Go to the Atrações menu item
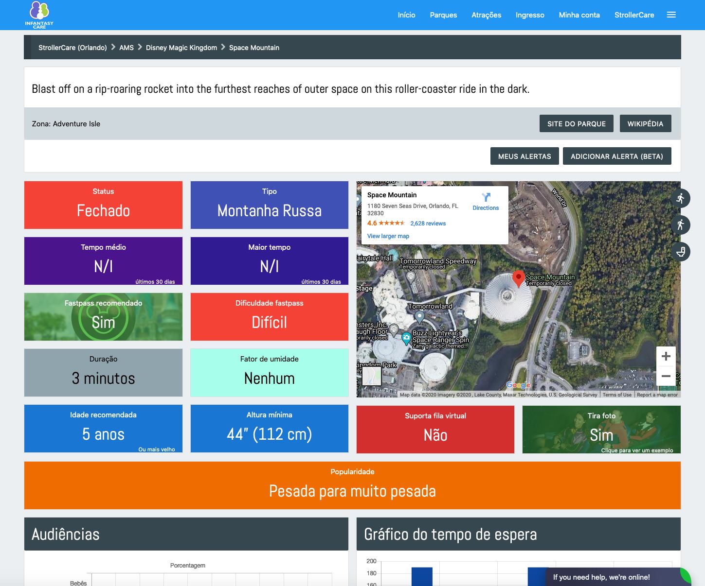 (x=486, y=15)
